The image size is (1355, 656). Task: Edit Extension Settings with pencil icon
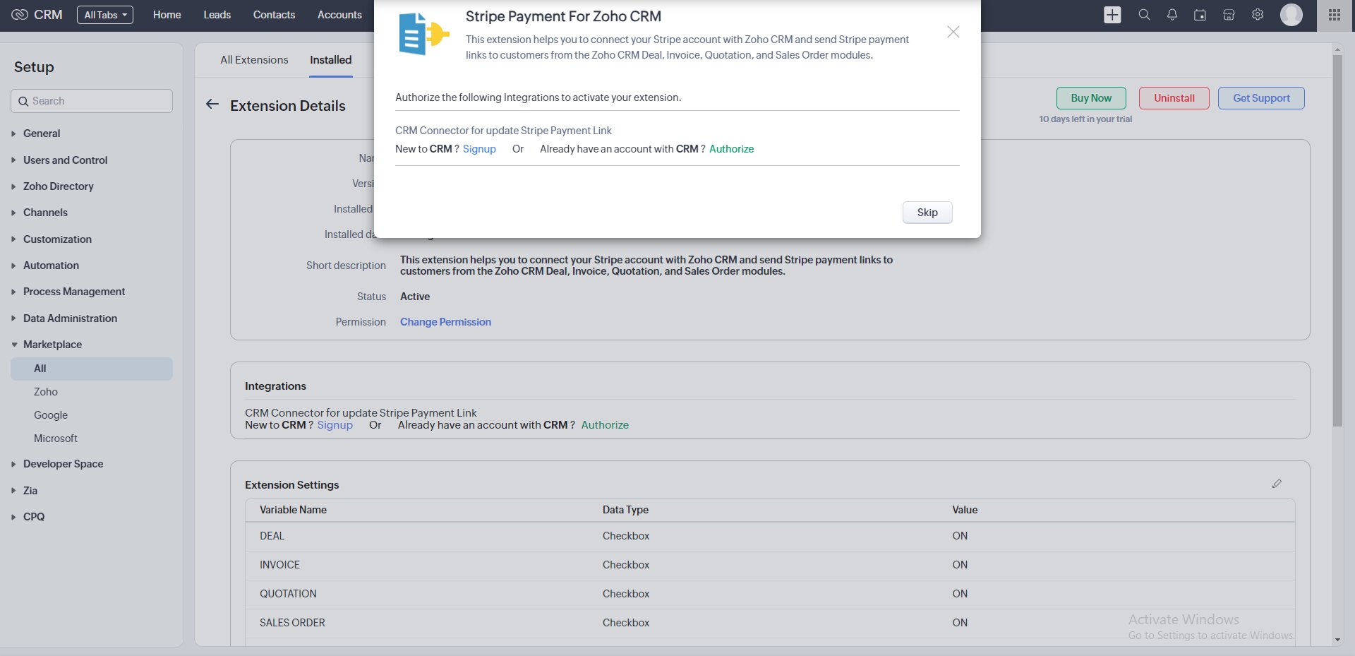click(x=1277, y=484)
